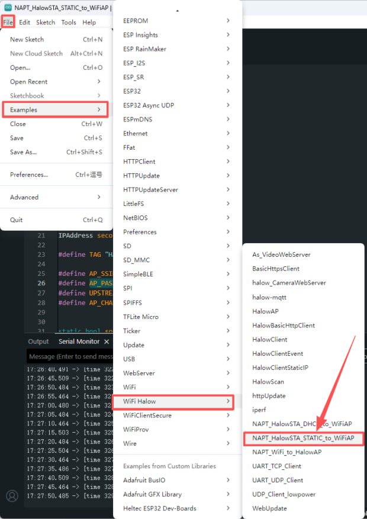Select the HalowScan example
Screen dimensions: 367x519
303,382
